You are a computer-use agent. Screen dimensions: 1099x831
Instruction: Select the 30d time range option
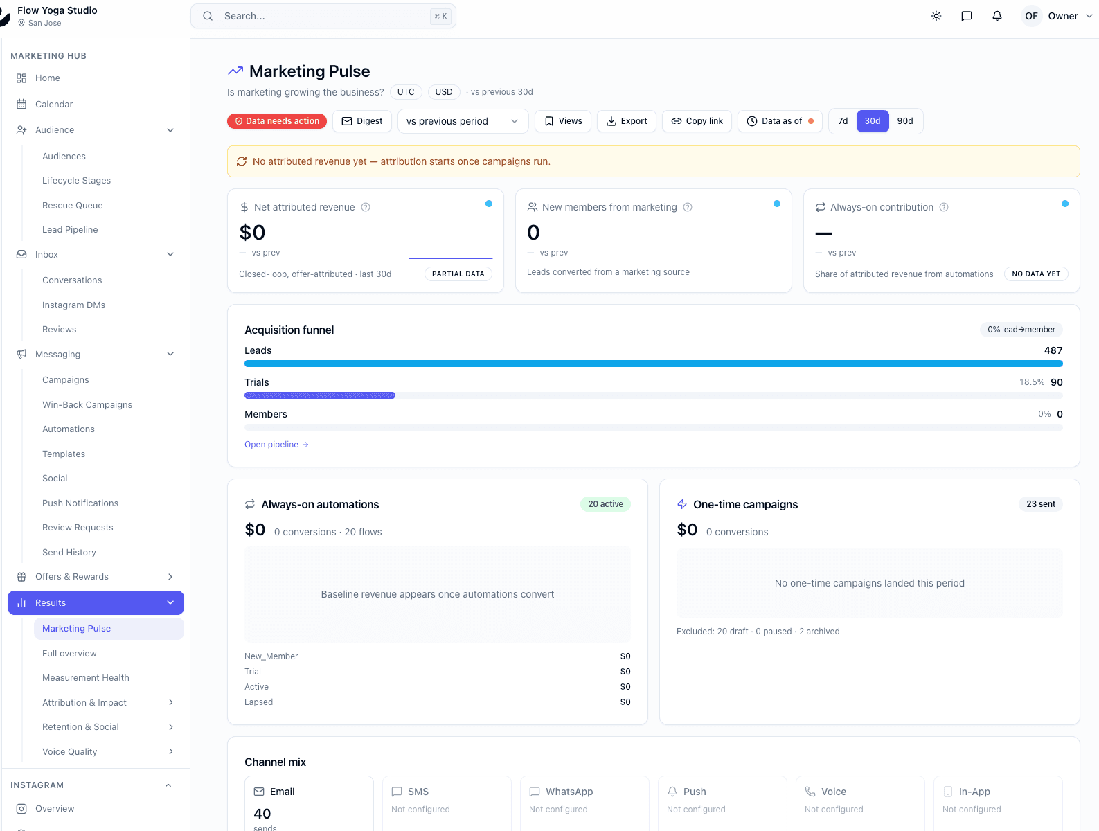coord(873,121)
